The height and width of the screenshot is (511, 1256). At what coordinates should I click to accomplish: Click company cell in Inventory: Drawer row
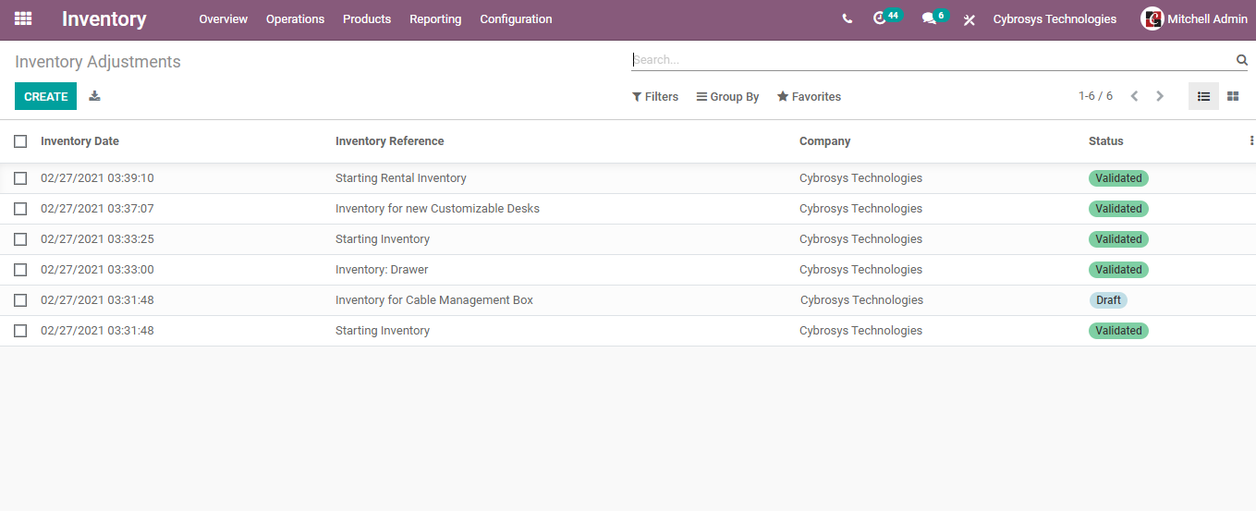[x=860, y=270]
